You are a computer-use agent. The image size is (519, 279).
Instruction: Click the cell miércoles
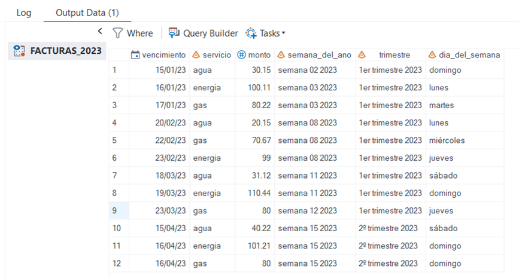(465, 140)
